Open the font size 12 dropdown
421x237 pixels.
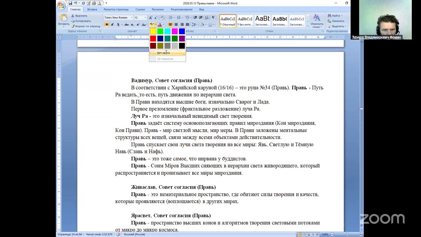(145, 17)
